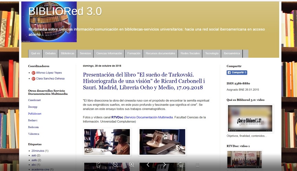This screenshot has height=171, width=297.
Task: Click the open-with document icon in viewer toolbar
Action: pyautogui.click(x=99, y=165)
